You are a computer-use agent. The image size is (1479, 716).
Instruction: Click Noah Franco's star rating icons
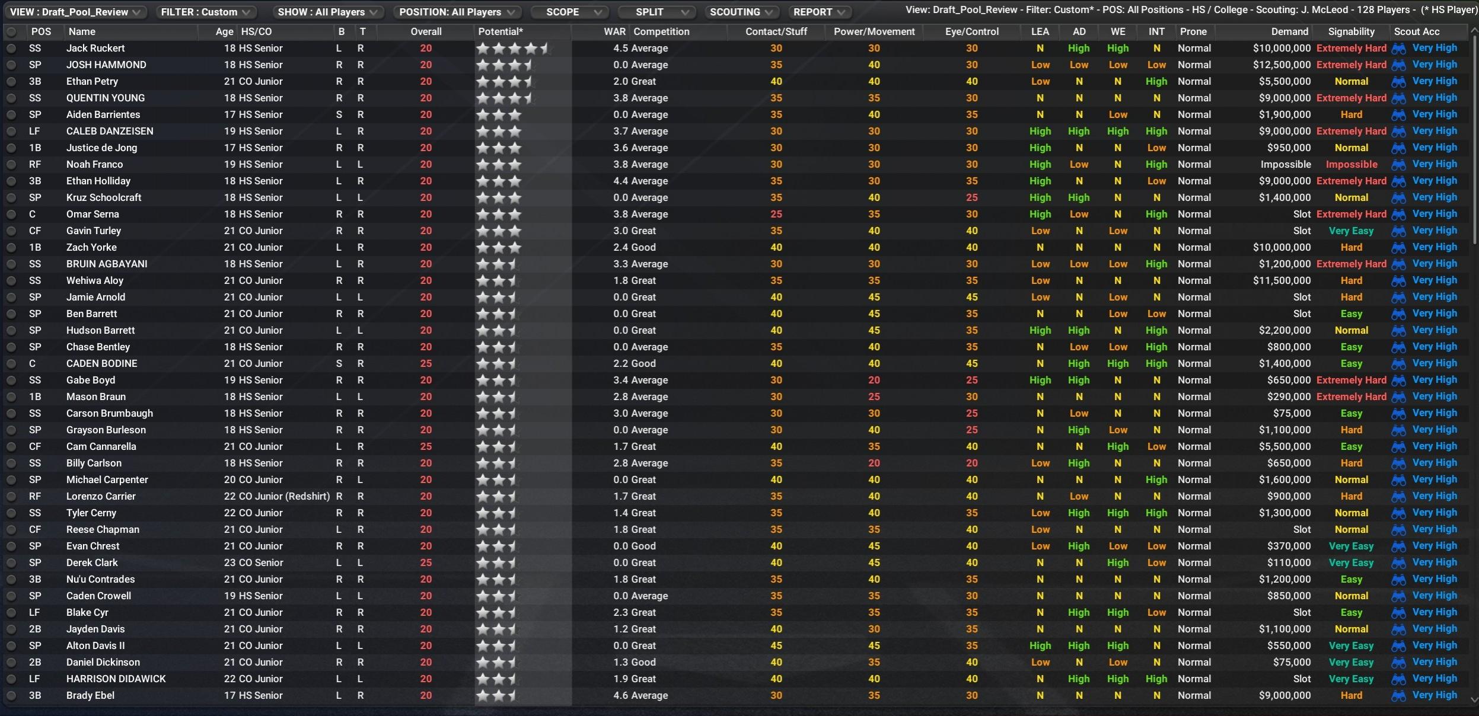click(498, 164)
